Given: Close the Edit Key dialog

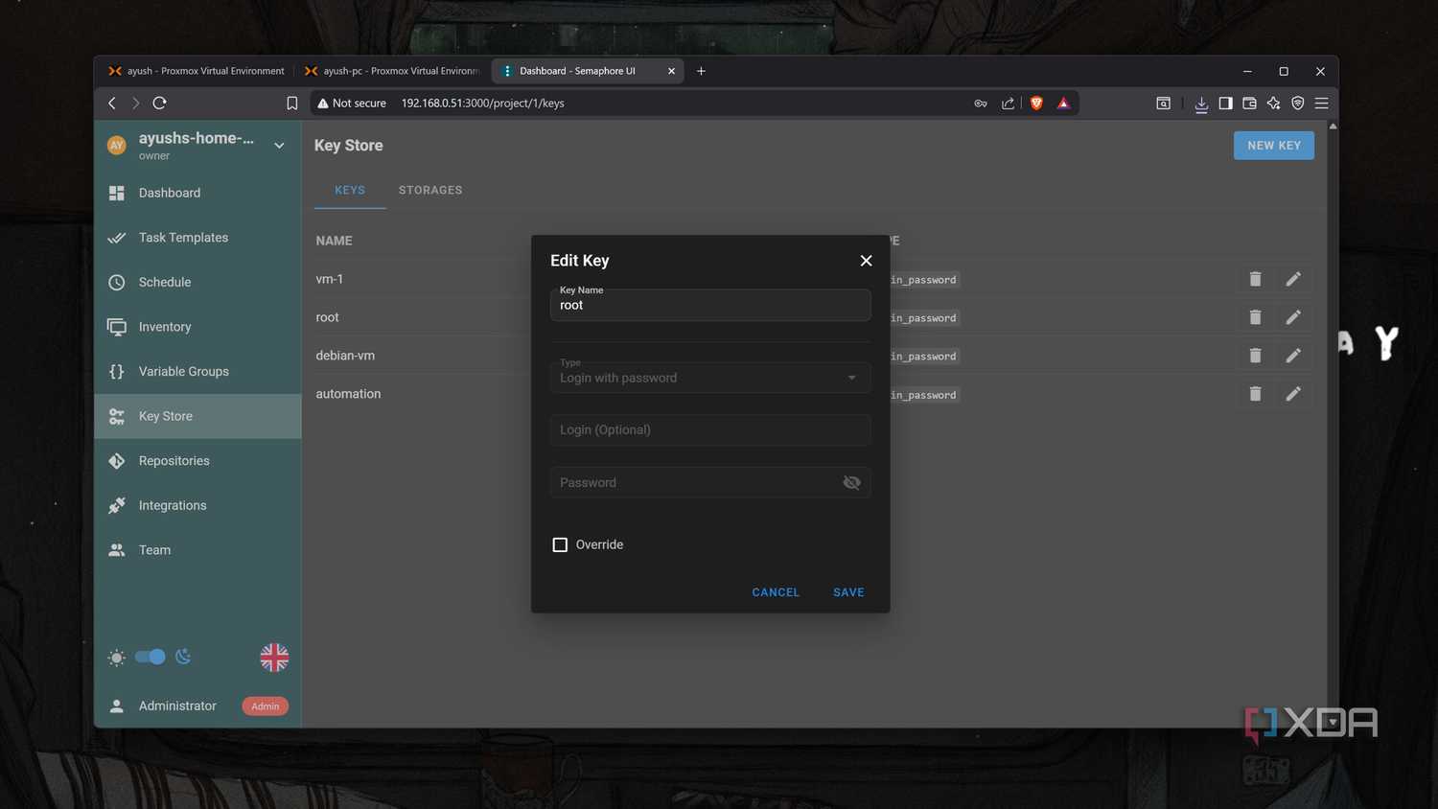Looking at the screenshot, I should click(x=866, y=261).
